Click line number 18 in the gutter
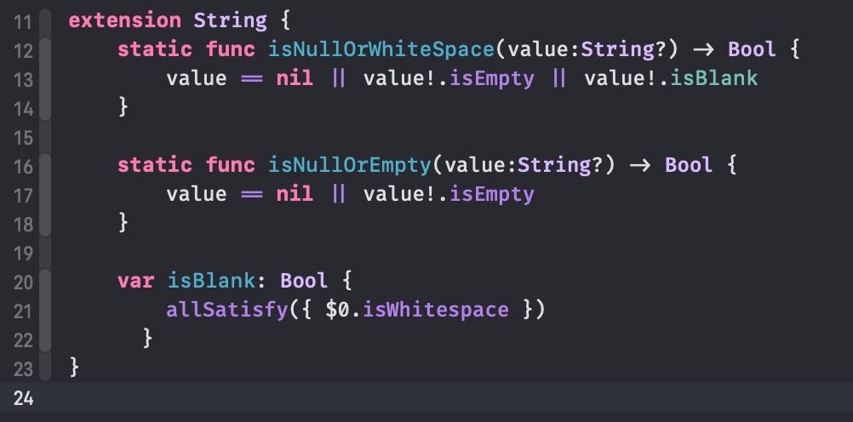 (x=23, y=224)
